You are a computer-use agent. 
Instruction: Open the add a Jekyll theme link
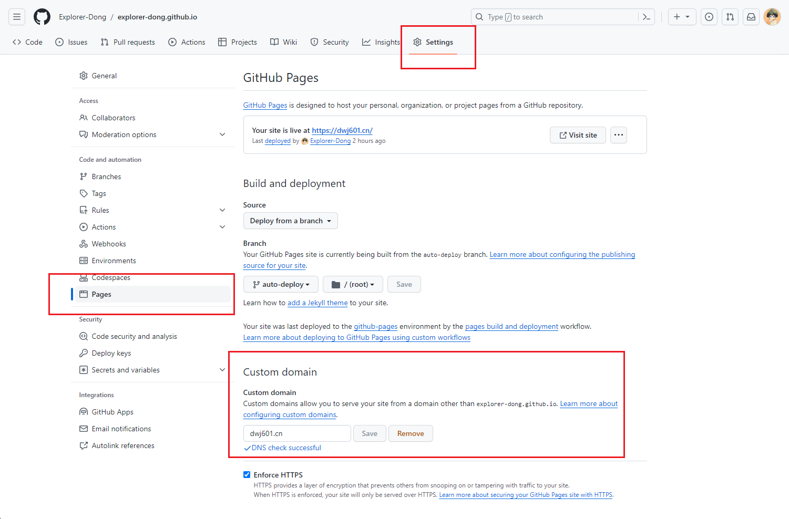317,303
